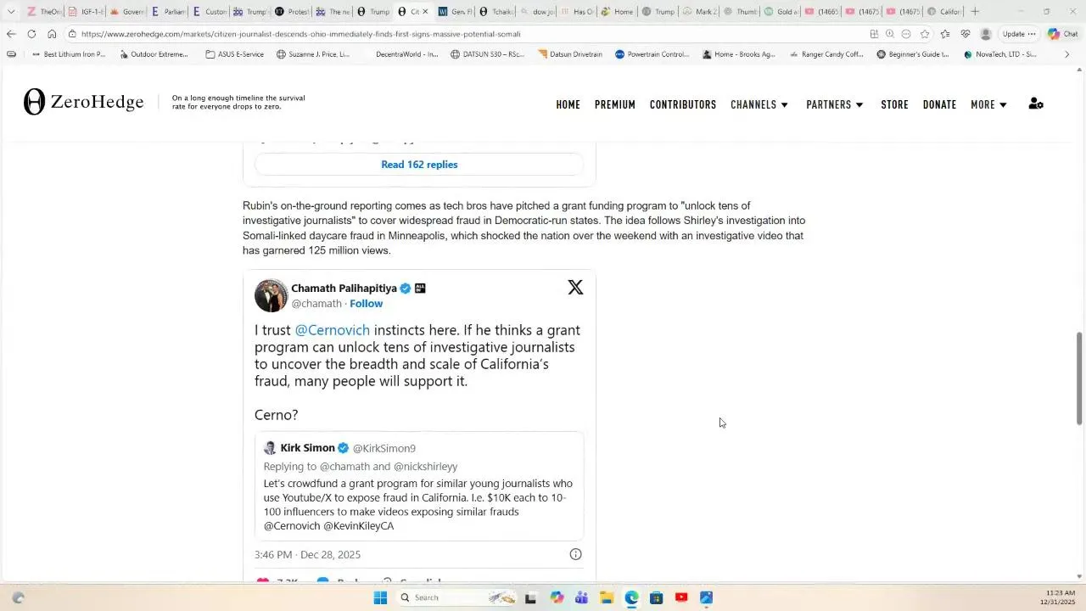Screen dimensions: 1086x611
Task: Open the split screen icon in address bar
Action: click(x=874, y=34)
